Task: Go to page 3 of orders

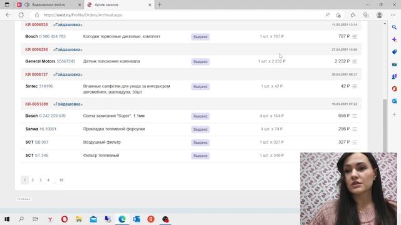Action: pos(40,180)
